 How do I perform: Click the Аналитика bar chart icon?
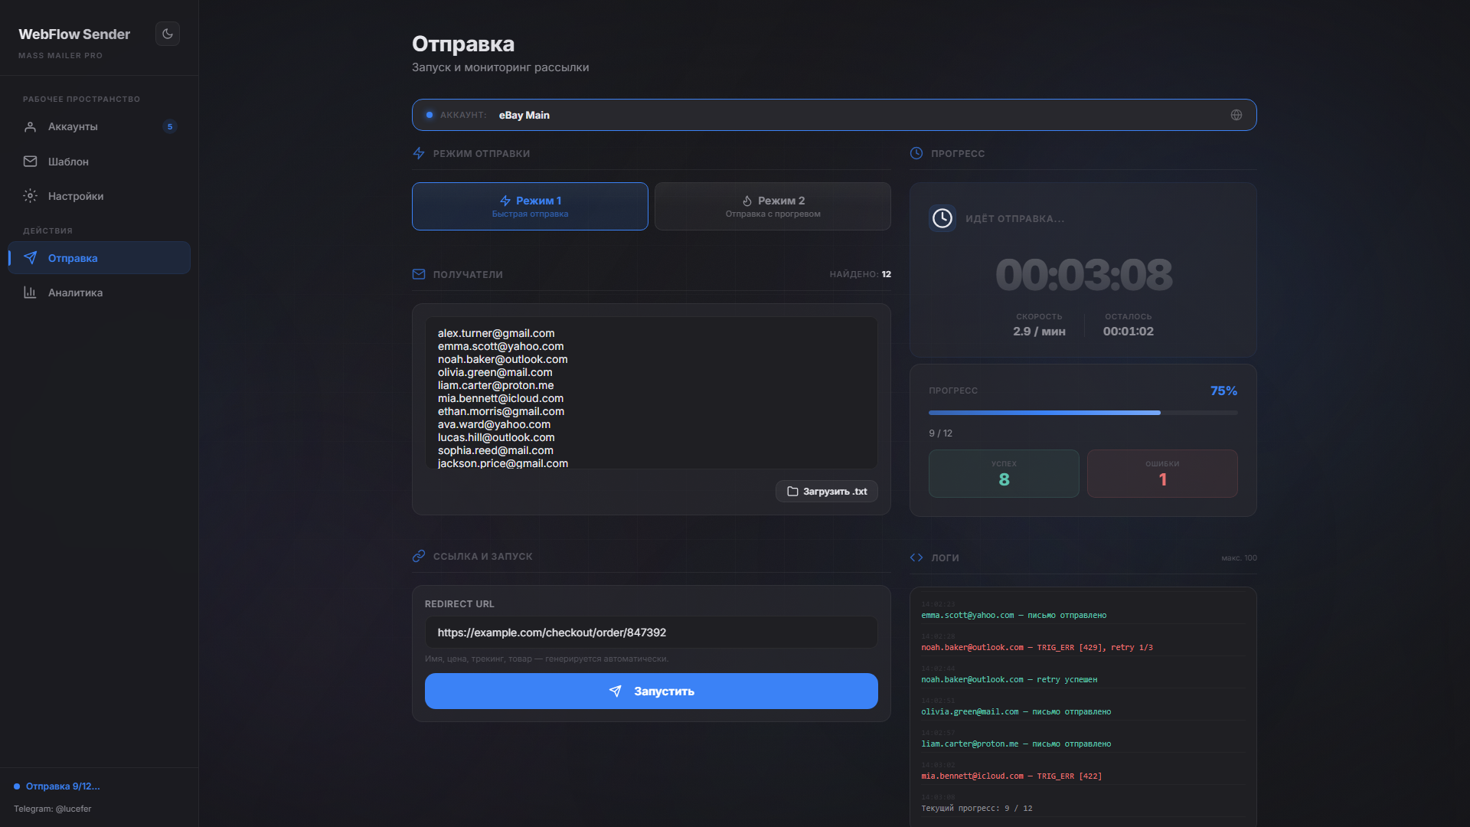30,293
